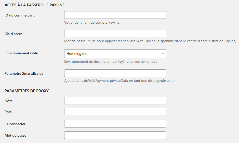This screenshot has height=143, width=239.
Task: Click the ID du commerçant input field
Action: pyautogui.click(x=115, y=15)
